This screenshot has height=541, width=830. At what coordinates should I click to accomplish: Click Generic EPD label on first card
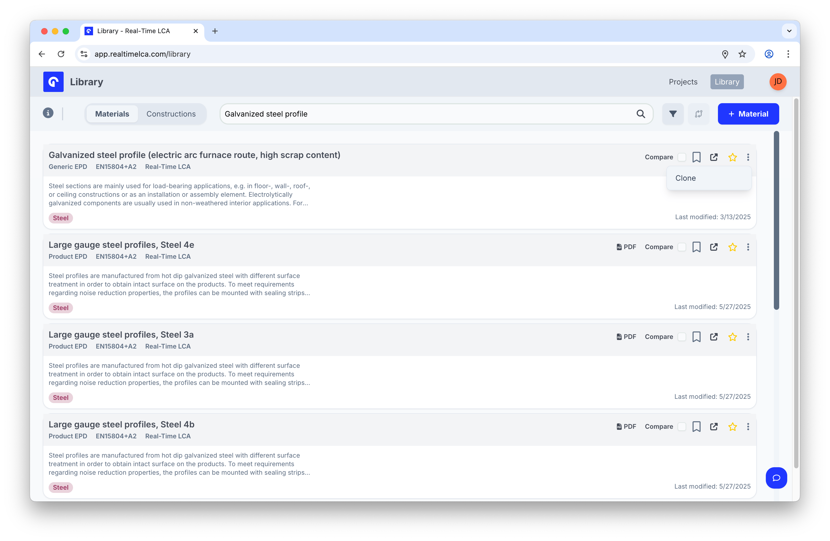(x=68, y=167)
